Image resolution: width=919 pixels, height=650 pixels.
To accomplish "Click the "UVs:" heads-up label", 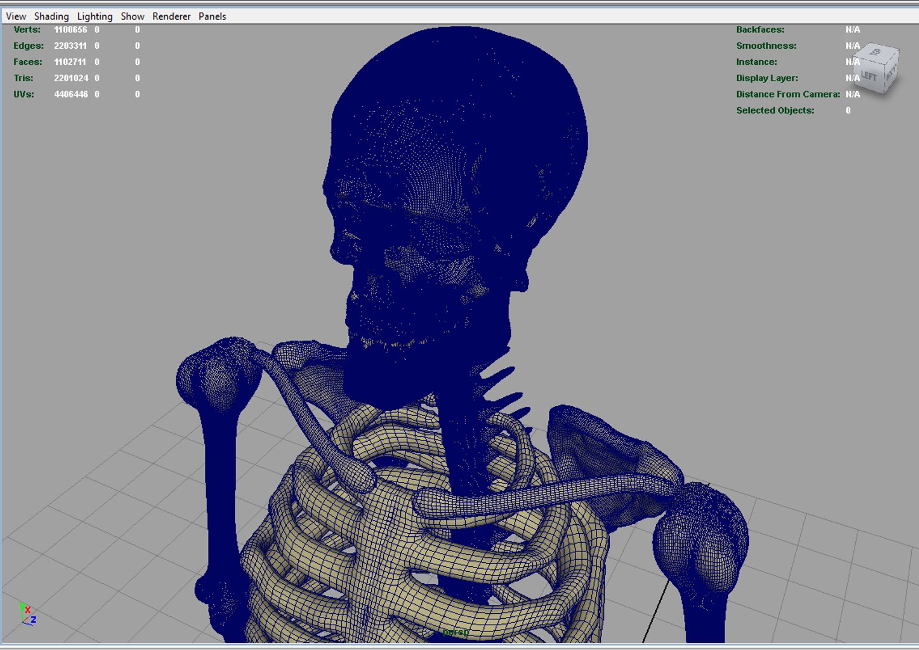I will click(x=24, y=94).
